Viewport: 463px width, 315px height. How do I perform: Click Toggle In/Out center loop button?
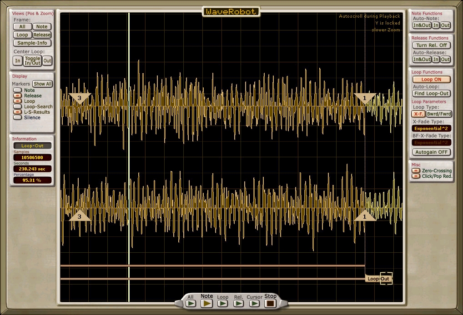[x=32, y=61]
